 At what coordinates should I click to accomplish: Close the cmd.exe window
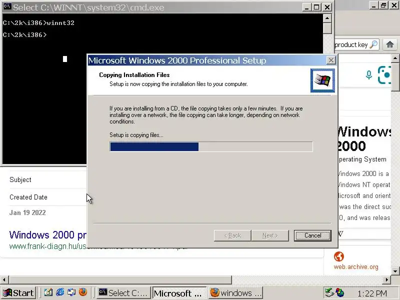[327, 7]
